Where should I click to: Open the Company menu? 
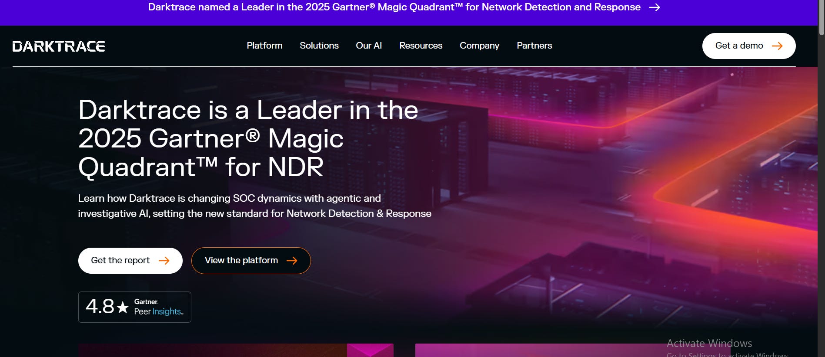(x=479, y=46)
